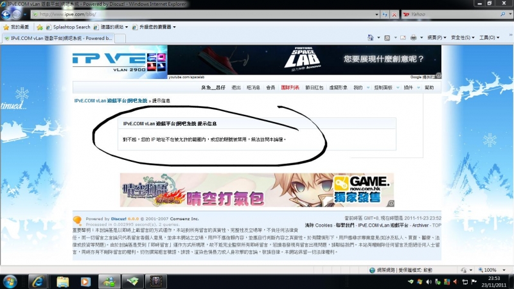
Task: Click the IPVE vLAN 2900 site logo
Action: point(120,62)
